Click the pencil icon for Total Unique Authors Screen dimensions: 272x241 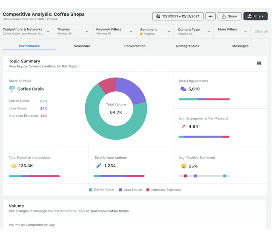(x=98, y=166)
